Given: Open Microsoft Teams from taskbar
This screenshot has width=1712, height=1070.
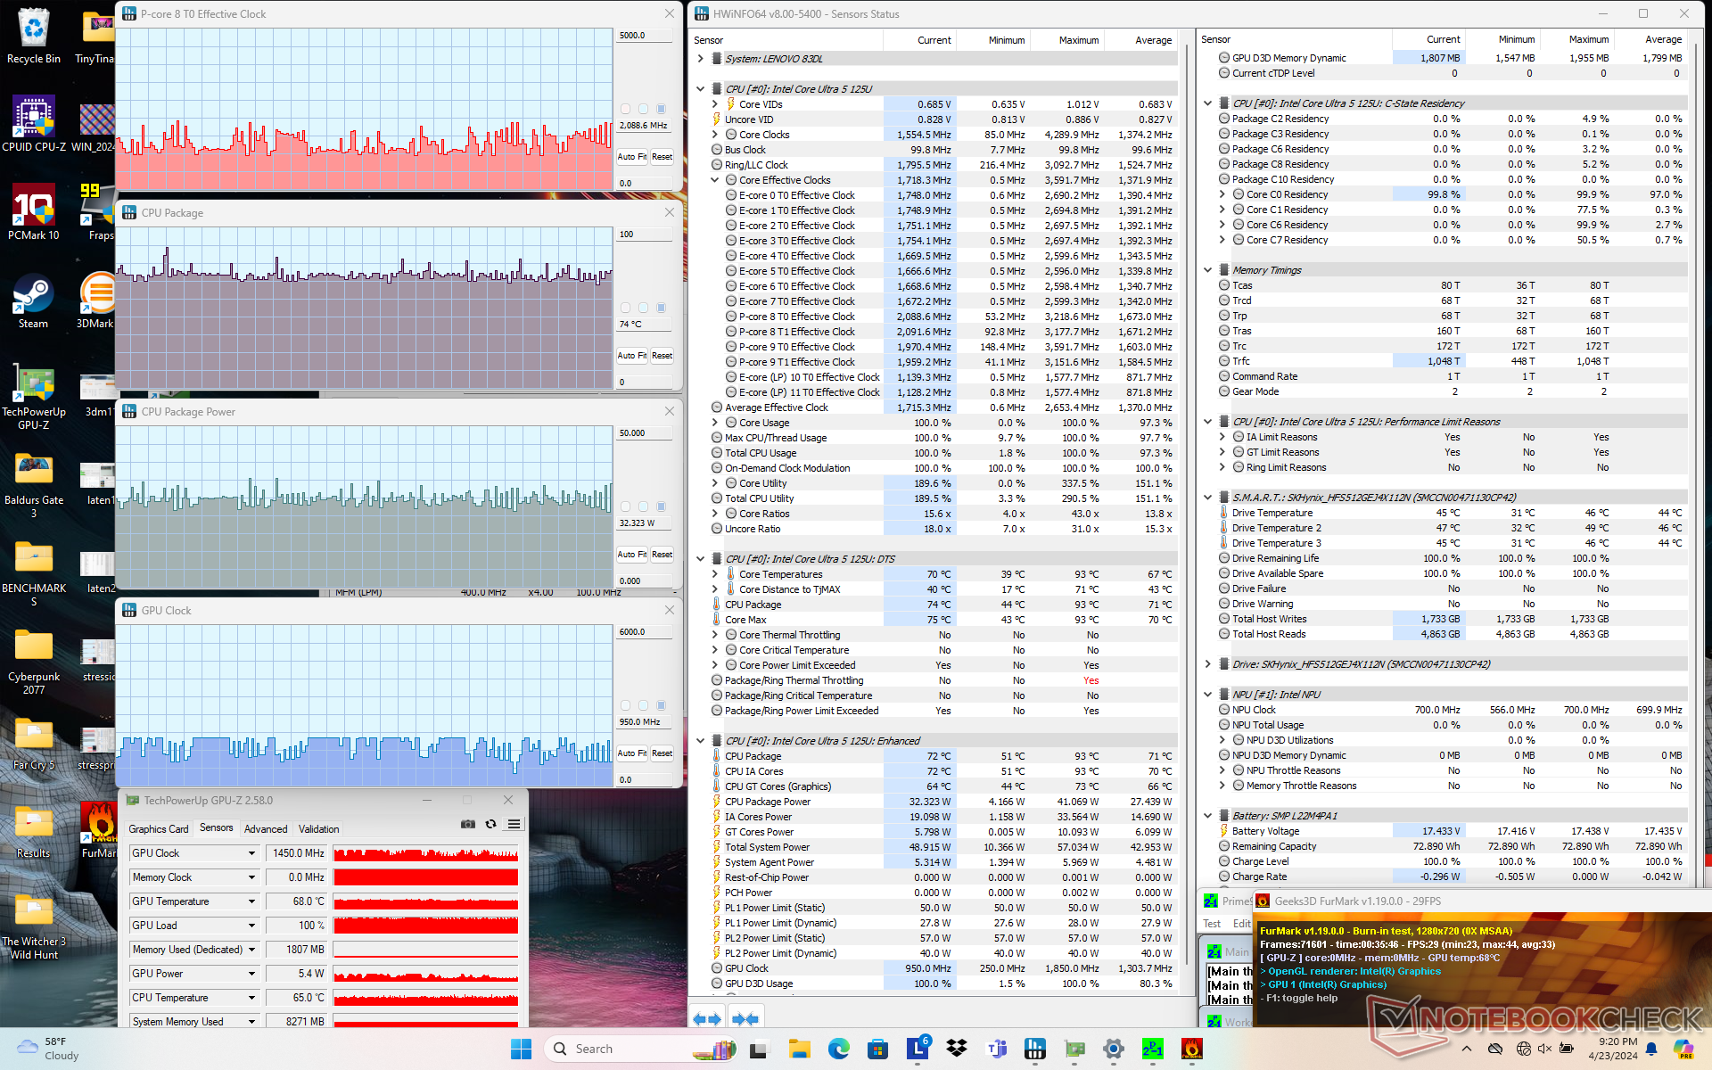Looking at the screenshot, I should click(996, 1049).
